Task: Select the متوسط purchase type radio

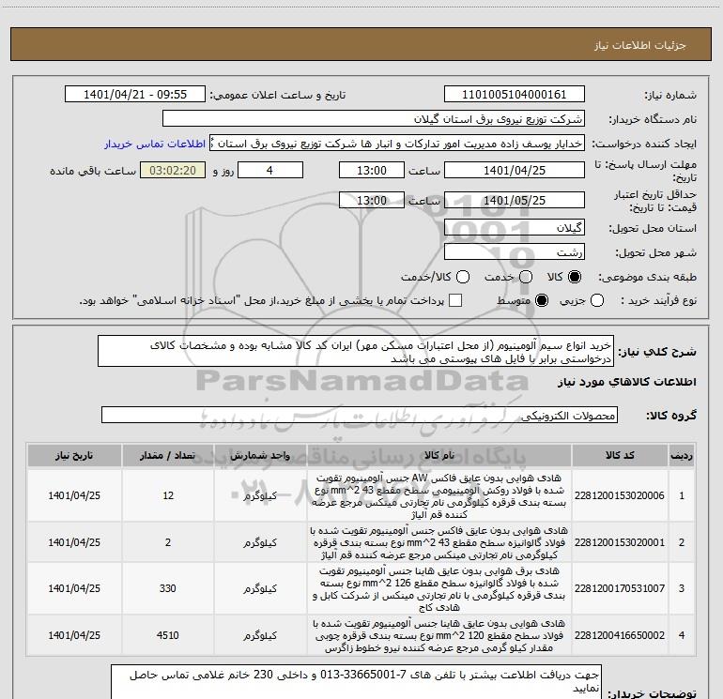Action: (x=542, y=300)
